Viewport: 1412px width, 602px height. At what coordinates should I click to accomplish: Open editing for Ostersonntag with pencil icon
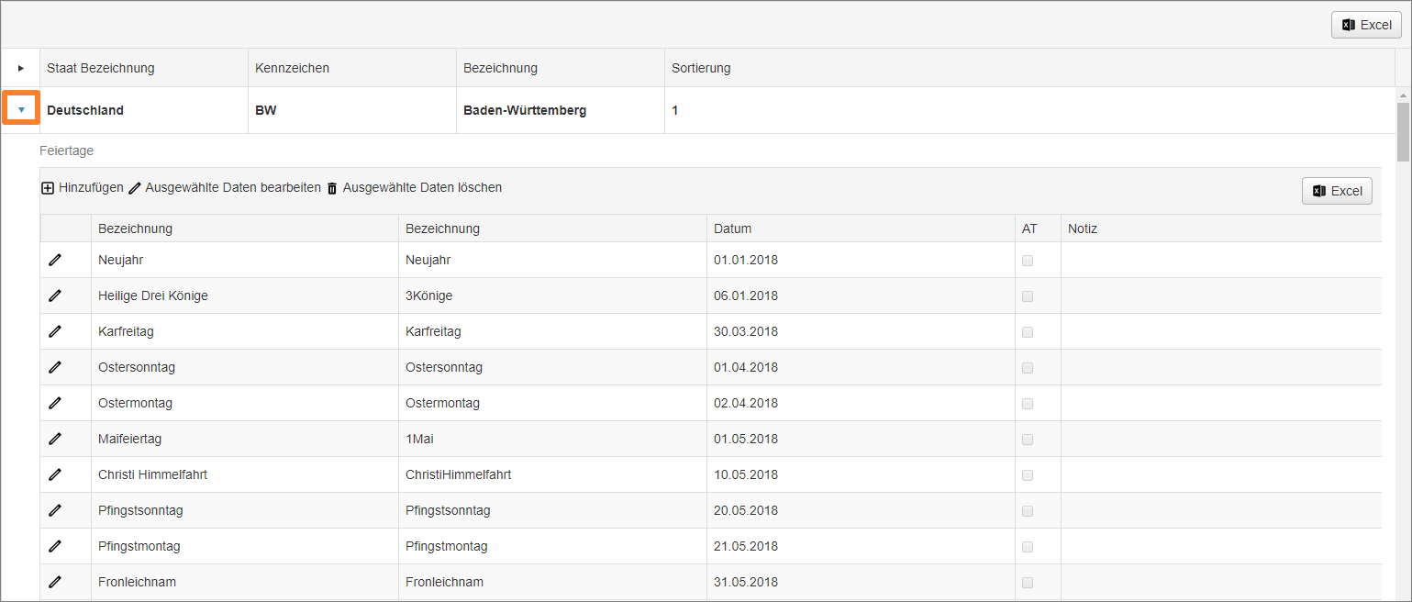[55, 368]
